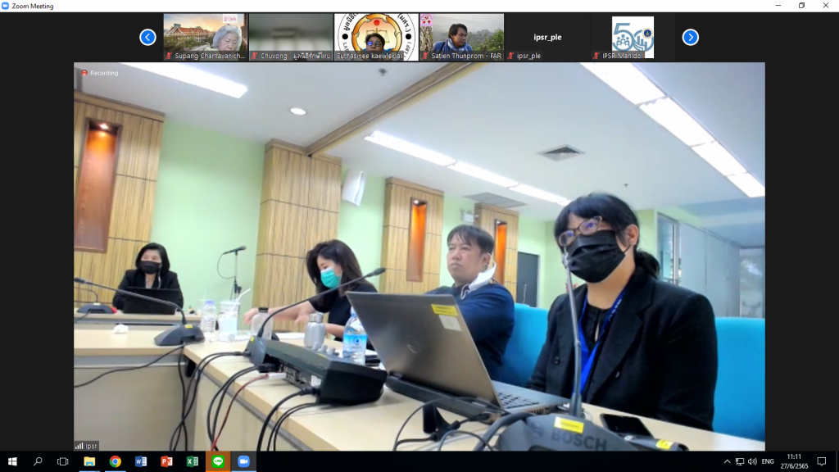
Task: Select the ipsr_ple participant tile
Action: coord(546,37)
